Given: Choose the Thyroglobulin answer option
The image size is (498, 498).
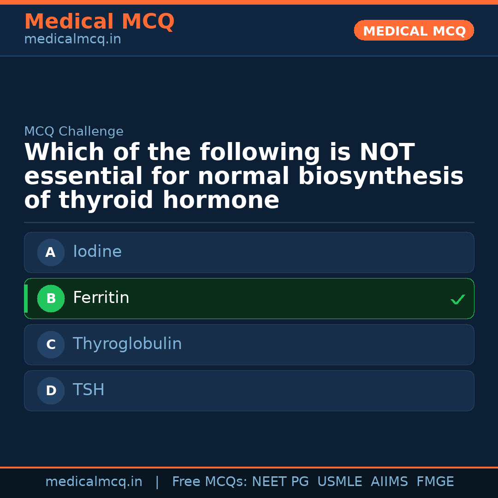Looking at the screenshot, I should pos(249,344).
